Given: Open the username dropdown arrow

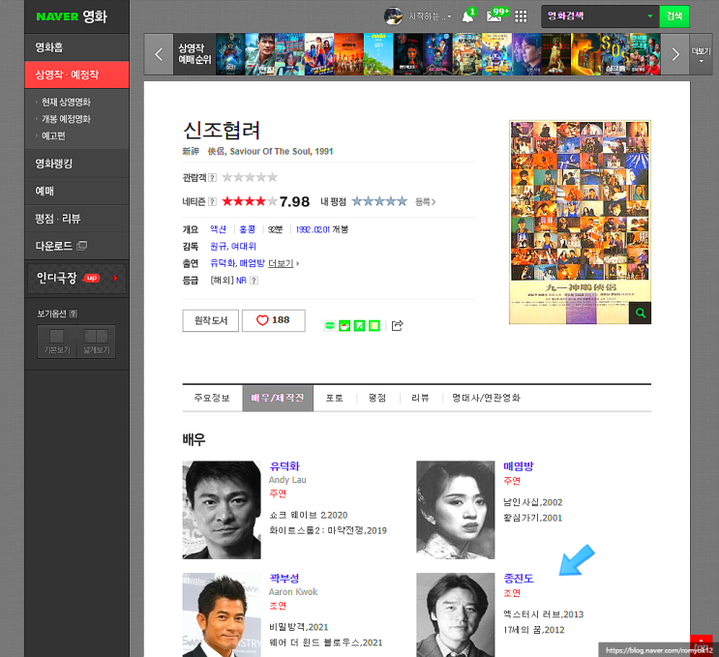Looking at the screenshot, I should pyautogui.click(x=449, y=16).
